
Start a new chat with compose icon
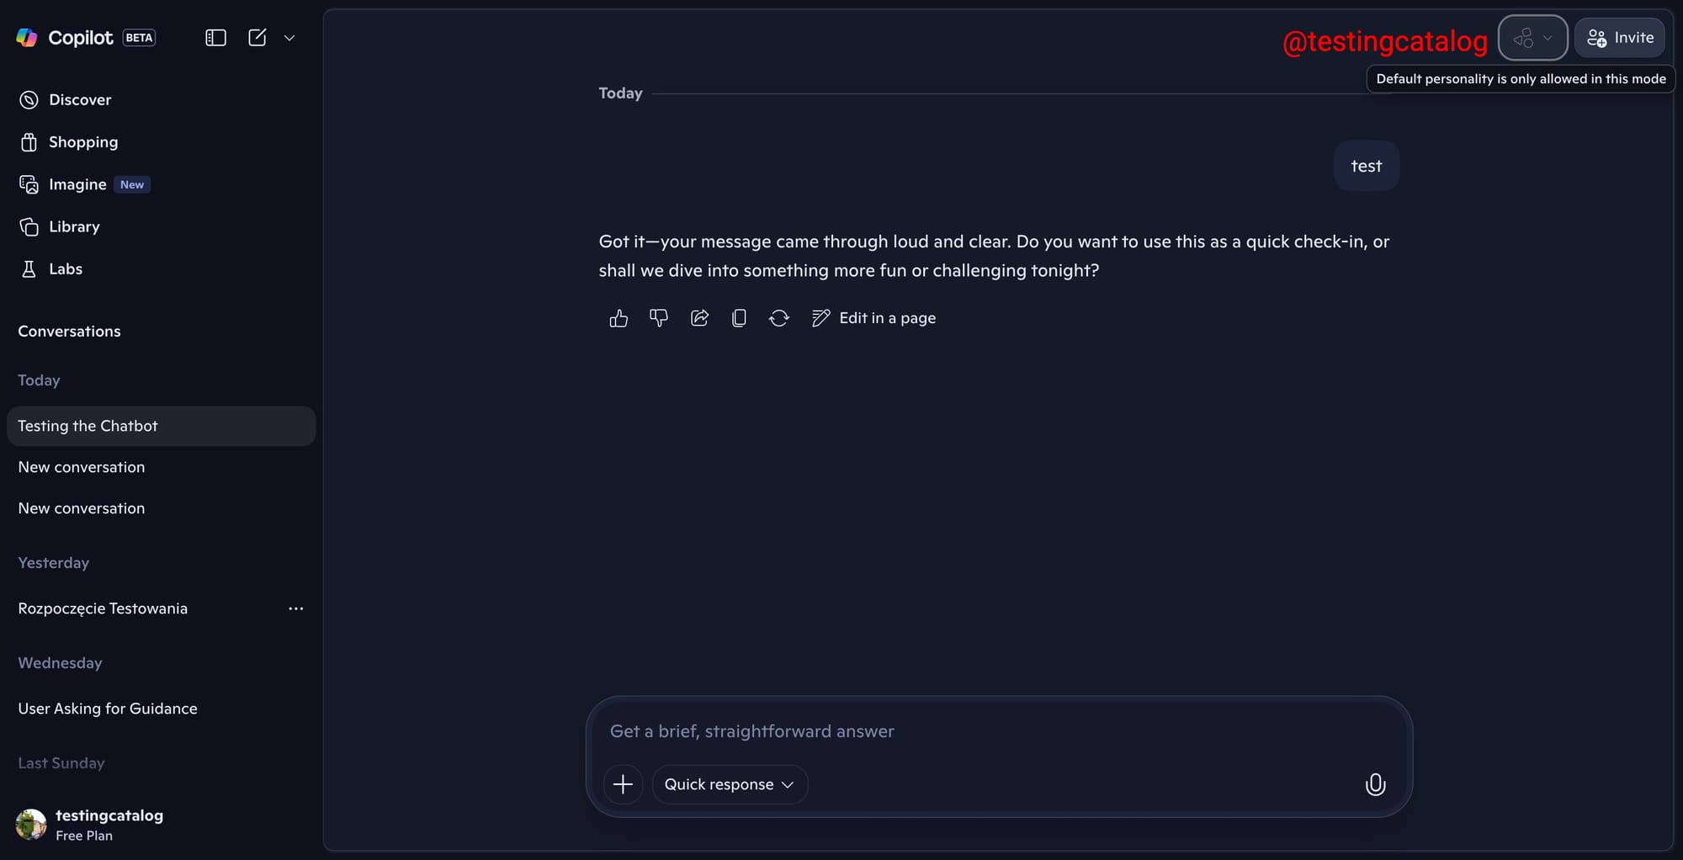pyautogui.click(x=257, y=38)
